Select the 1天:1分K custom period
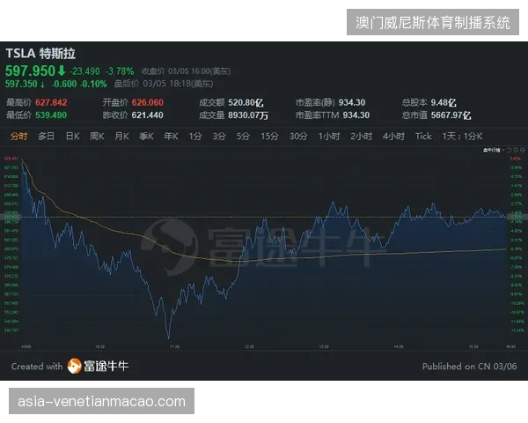Screen dimensions: 528x423 pos(462,137)
